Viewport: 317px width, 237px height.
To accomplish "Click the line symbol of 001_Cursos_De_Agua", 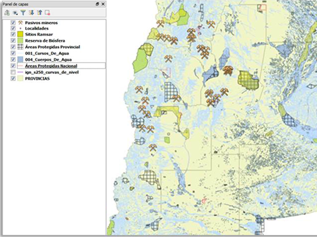I will coord(20,53).
